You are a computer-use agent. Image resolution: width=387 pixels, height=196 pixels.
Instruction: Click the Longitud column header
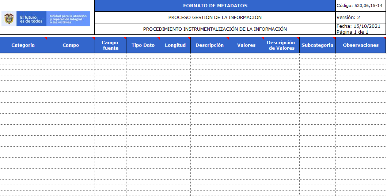coord(175,45)
